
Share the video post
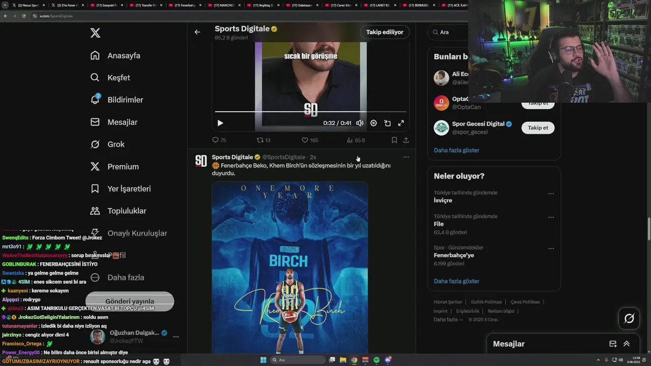pos(406,140)
